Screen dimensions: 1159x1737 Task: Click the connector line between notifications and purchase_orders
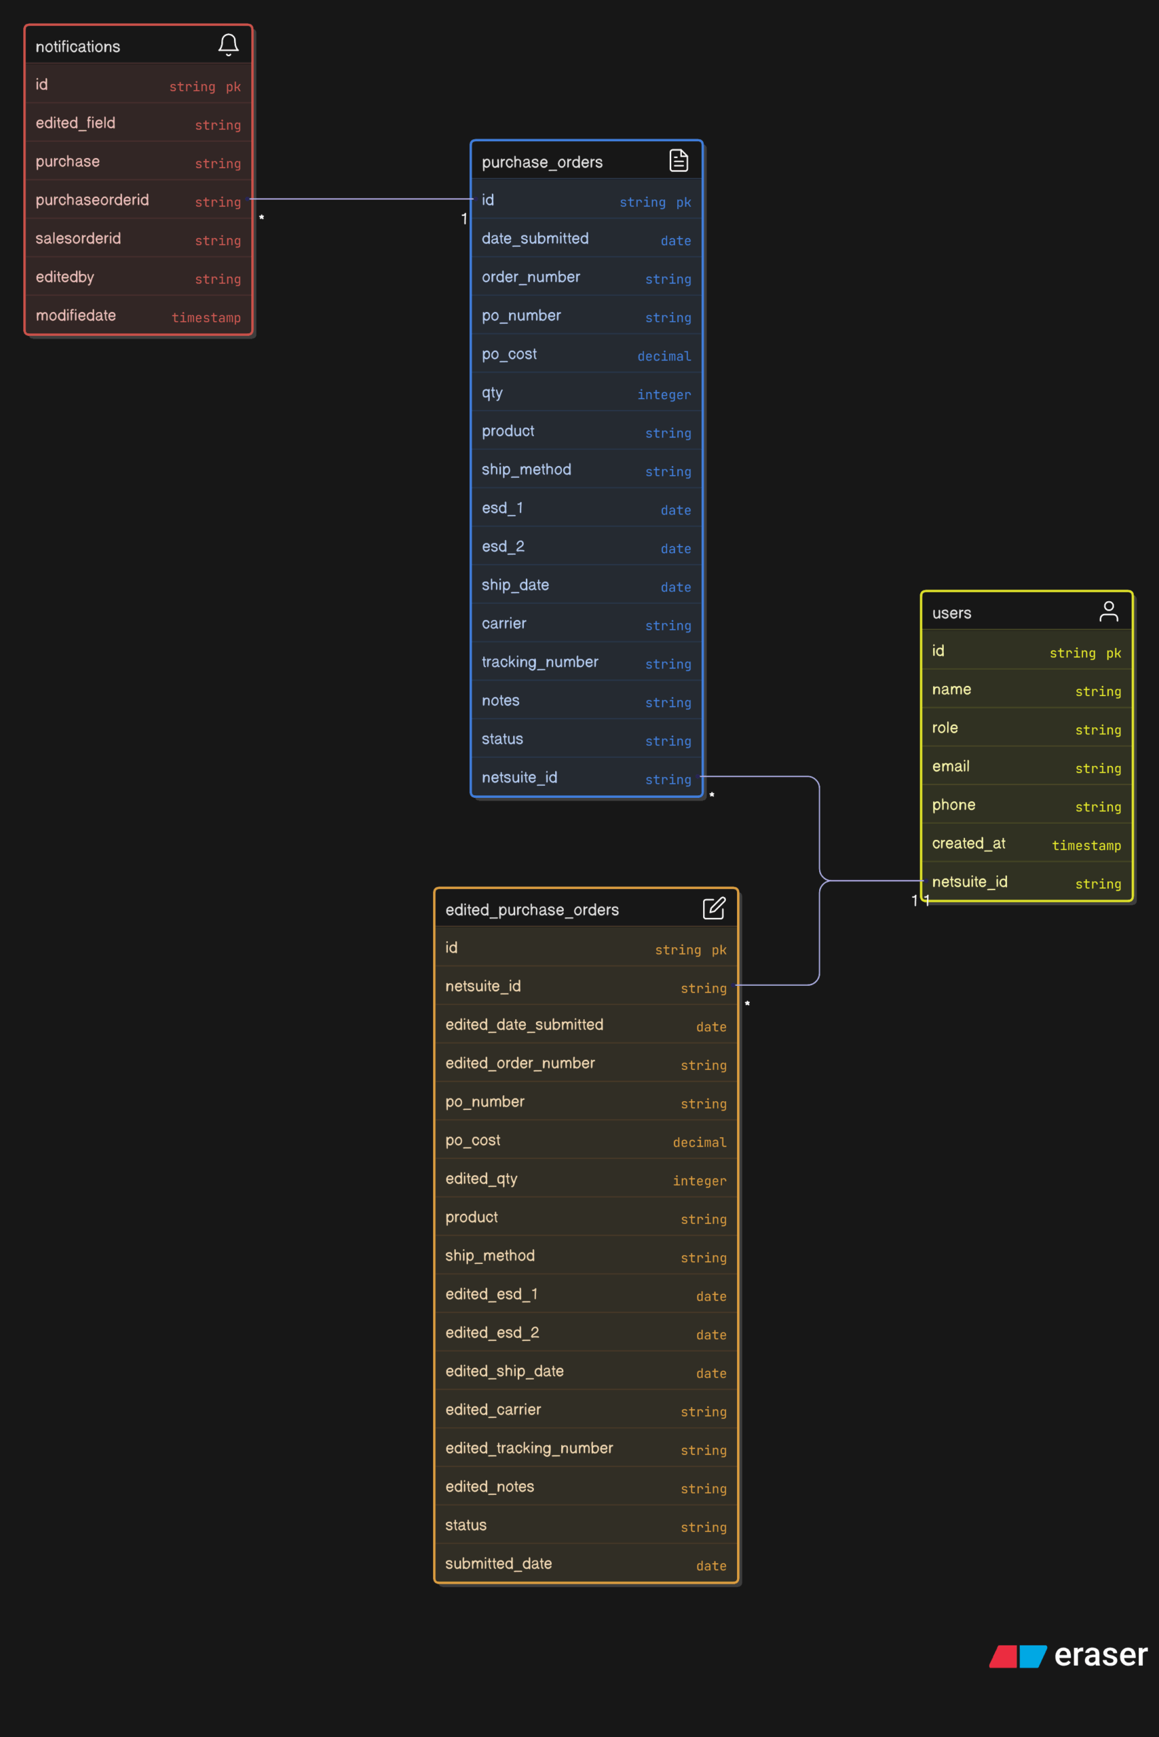click(x=361, y=199)
